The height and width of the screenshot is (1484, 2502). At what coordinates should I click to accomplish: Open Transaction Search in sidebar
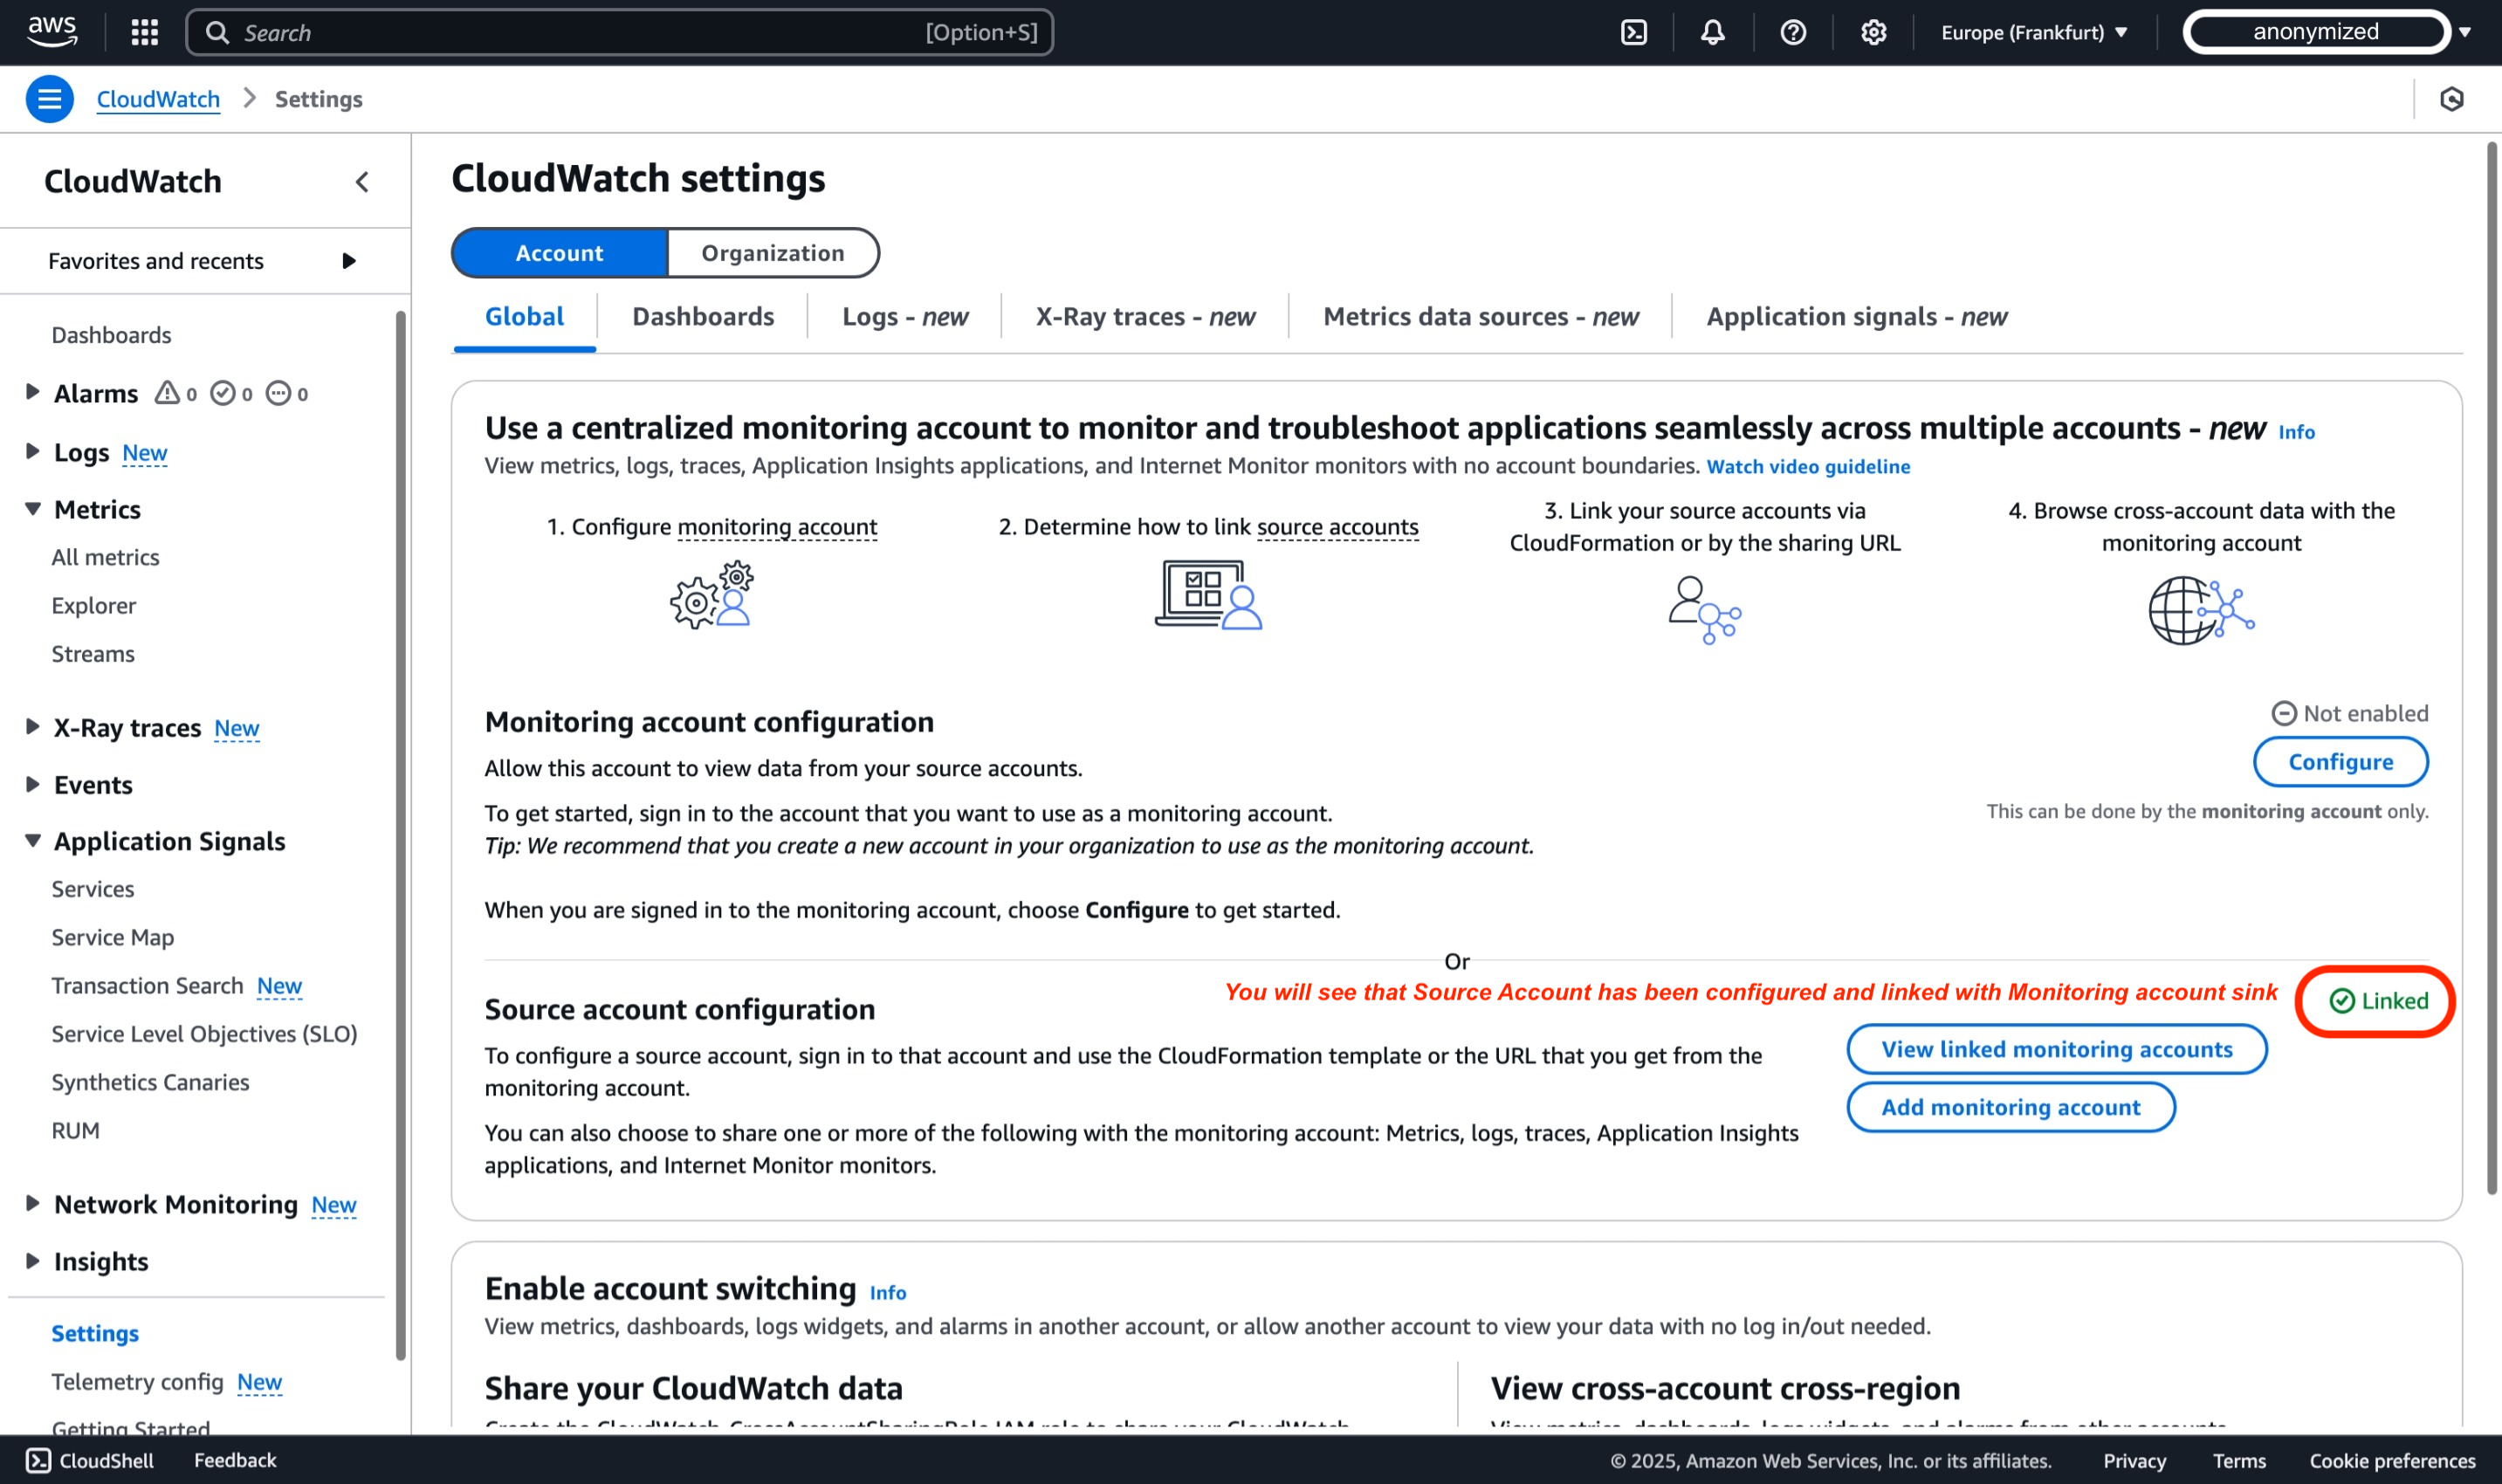click(147, 985)
